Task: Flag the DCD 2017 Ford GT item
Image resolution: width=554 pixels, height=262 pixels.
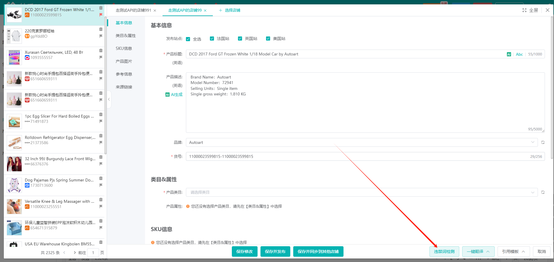Action: pos(101,15)
